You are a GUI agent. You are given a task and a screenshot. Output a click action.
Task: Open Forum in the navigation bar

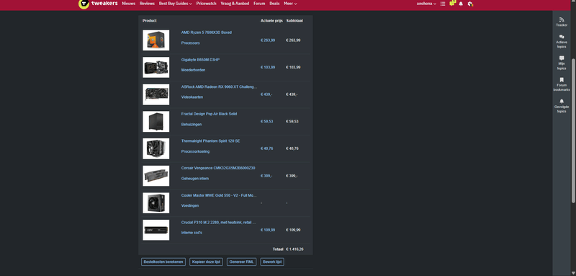pyautogui.click(x=259, y=4)
